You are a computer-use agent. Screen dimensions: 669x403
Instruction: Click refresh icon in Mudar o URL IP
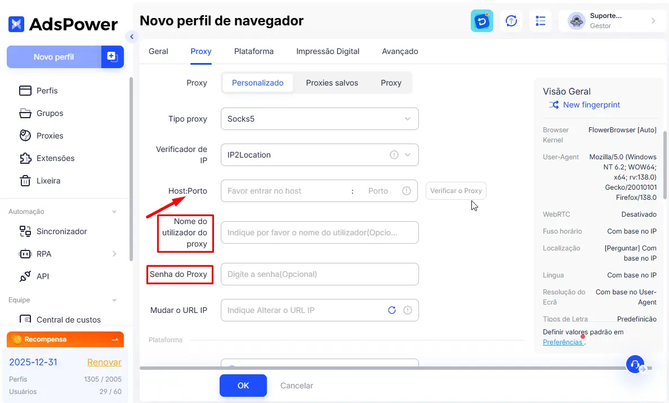392,310
